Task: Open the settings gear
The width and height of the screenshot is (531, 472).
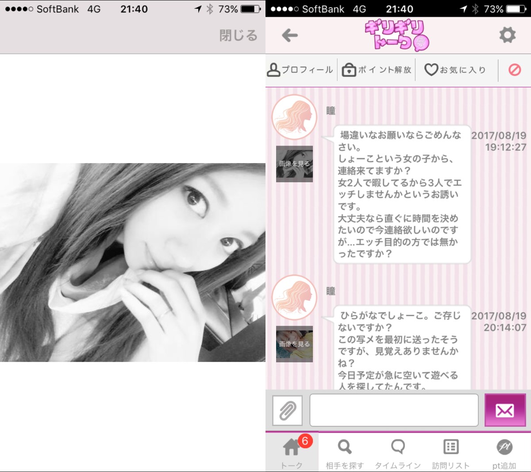Action: [507, 35]
